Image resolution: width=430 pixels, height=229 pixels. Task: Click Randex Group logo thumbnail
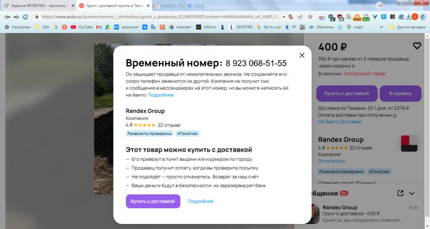[x=409, y=143]
